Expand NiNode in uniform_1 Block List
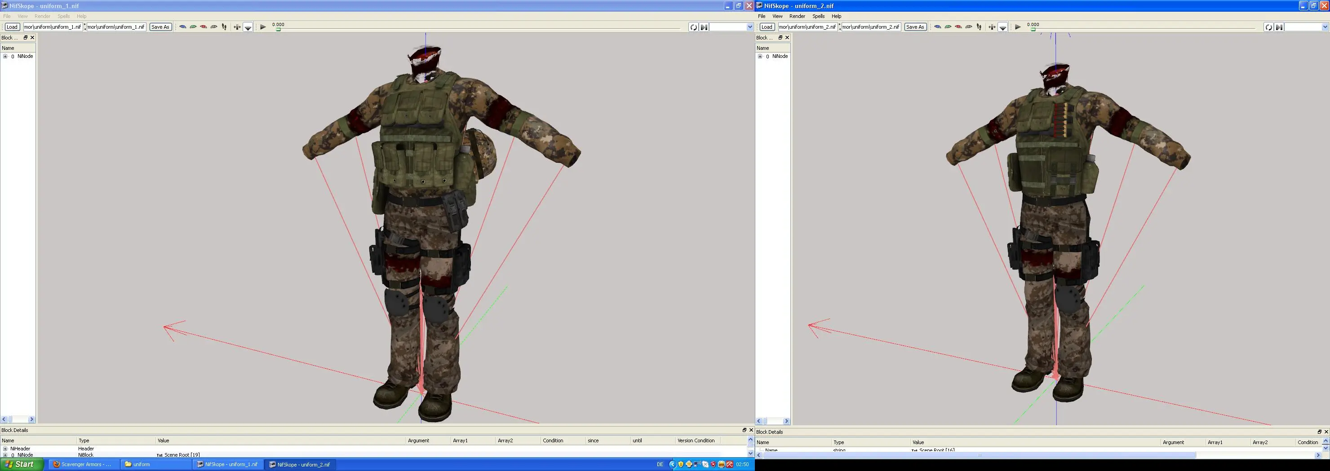 pyautogui.click(x=5, y=56)
